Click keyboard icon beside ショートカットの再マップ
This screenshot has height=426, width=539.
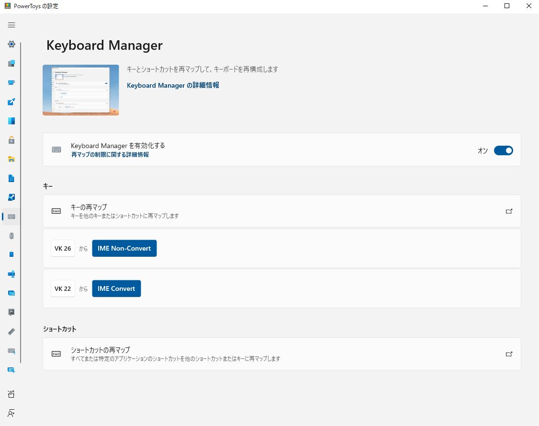pos(56,354)
